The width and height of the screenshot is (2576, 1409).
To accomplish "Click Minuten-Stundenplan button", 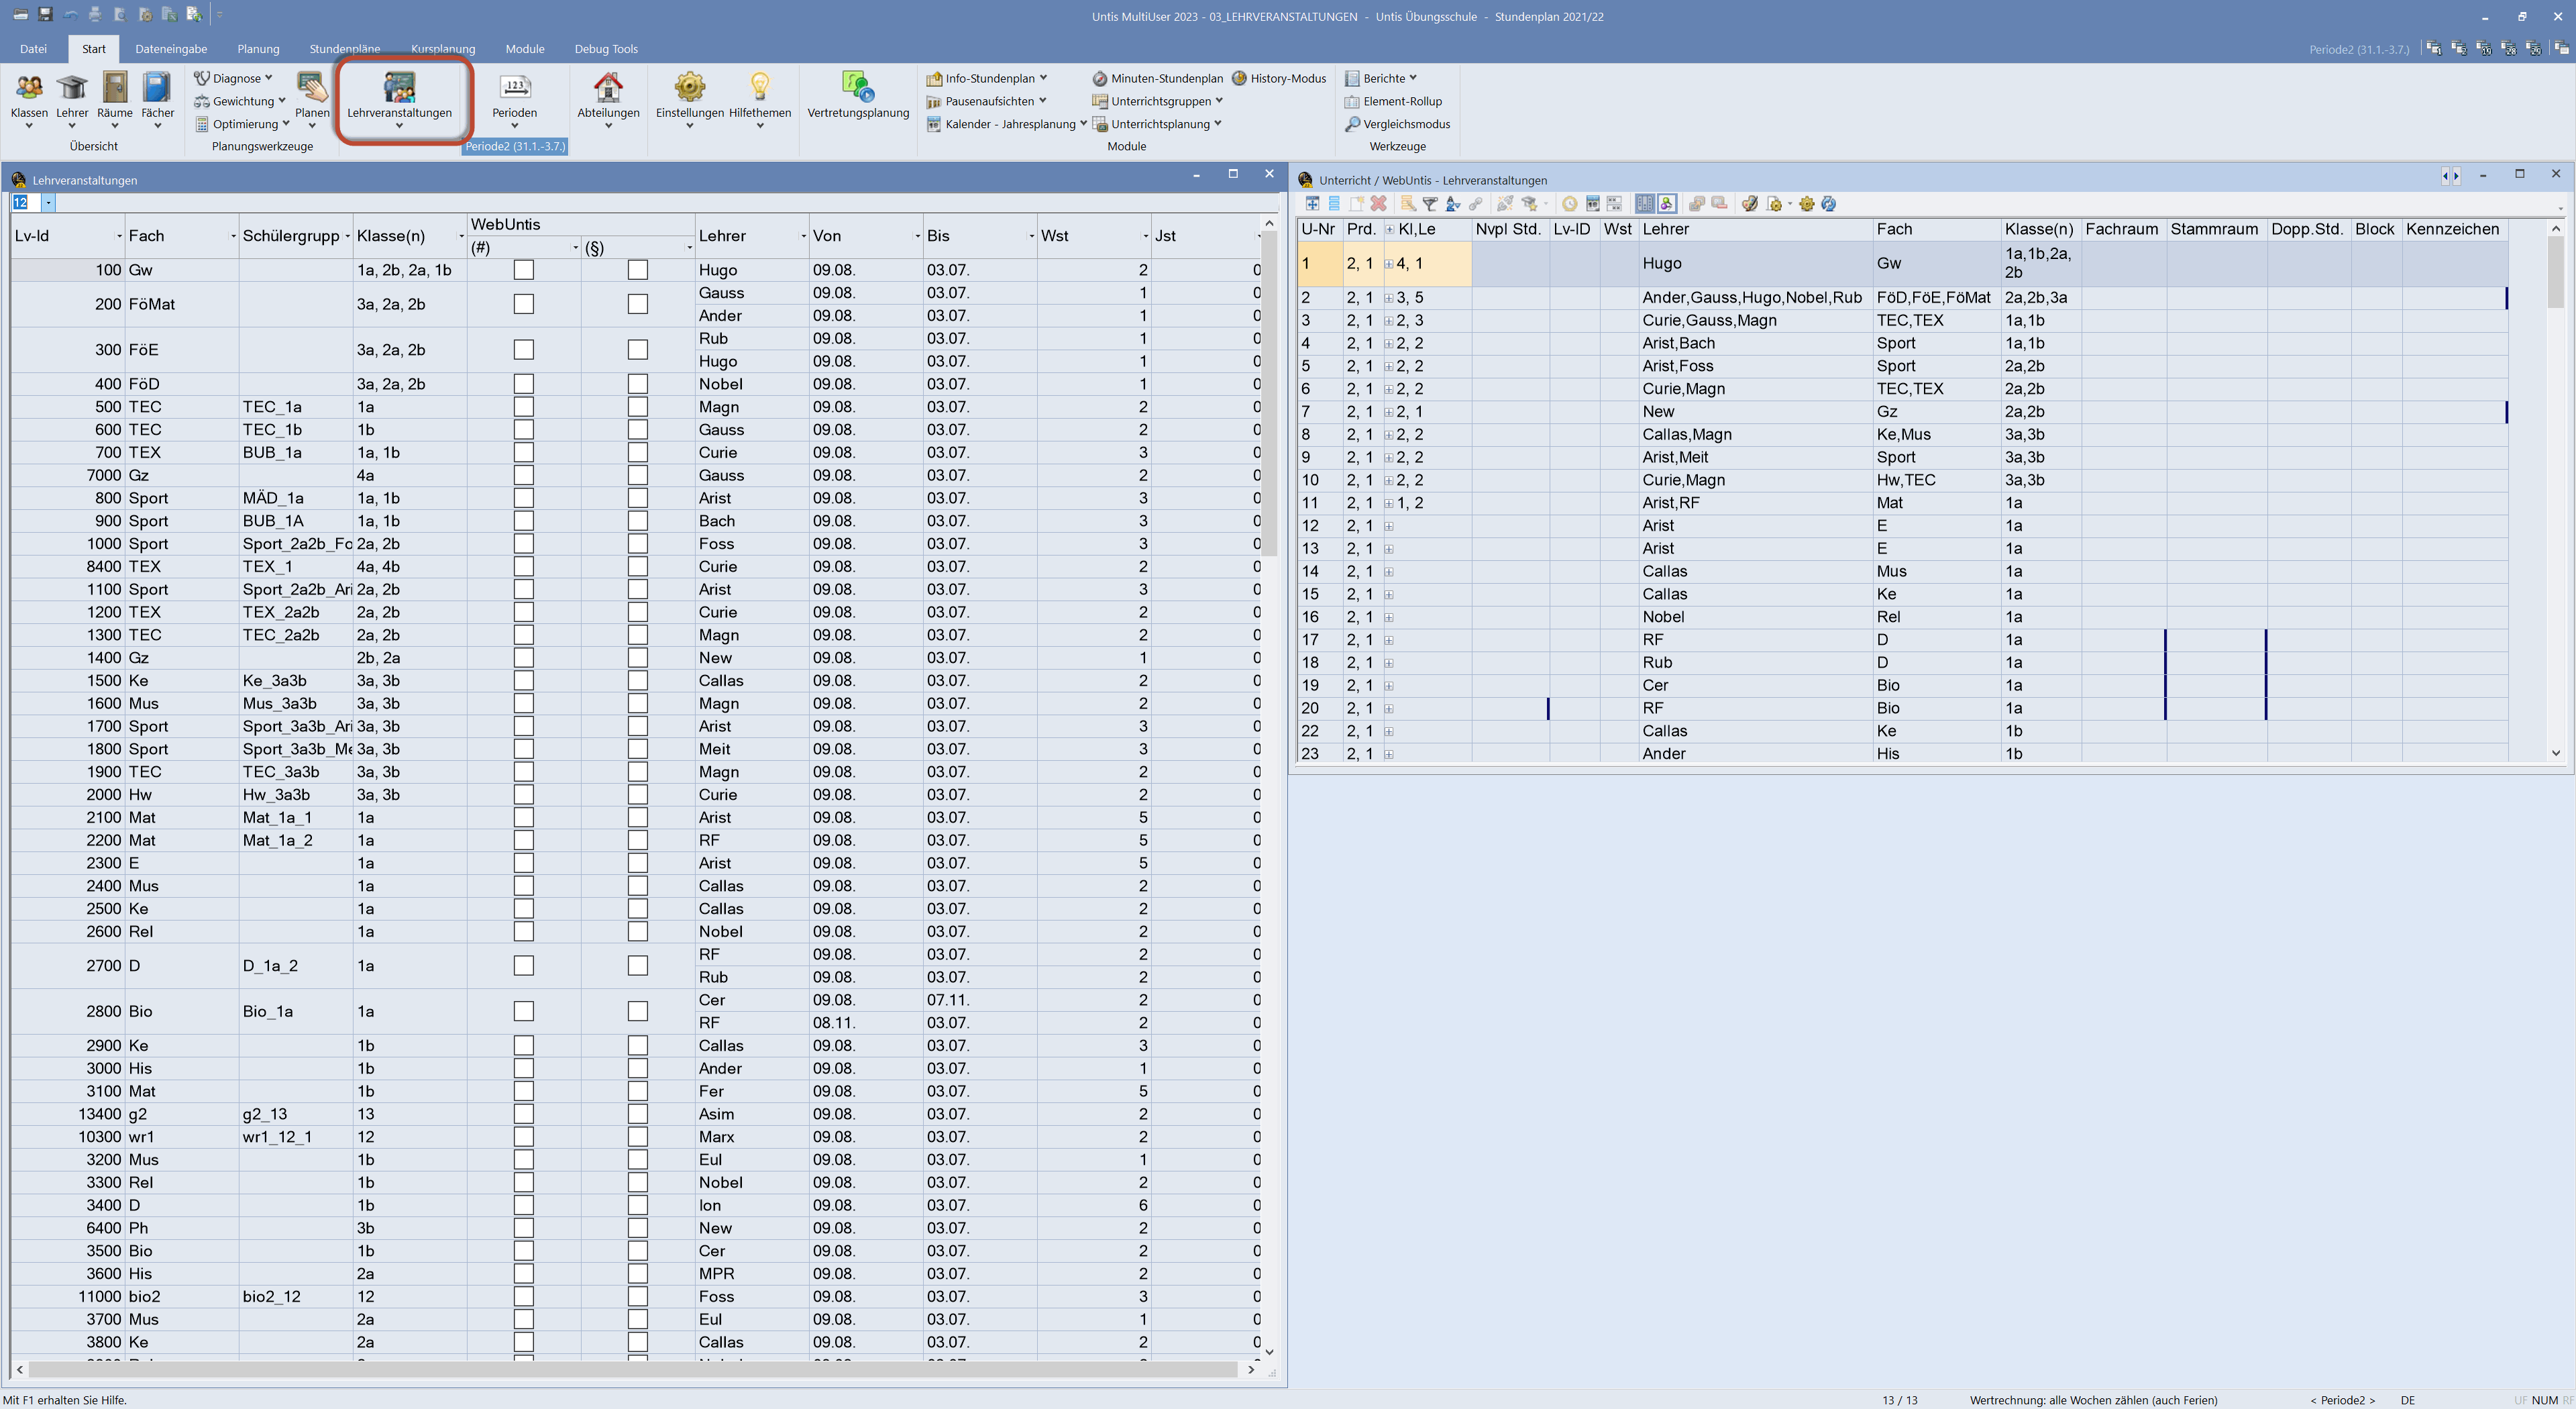I will pos(1157,78).
